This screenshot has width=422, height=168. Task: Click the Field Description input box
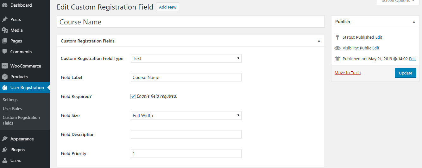click(x=186, y=134)
